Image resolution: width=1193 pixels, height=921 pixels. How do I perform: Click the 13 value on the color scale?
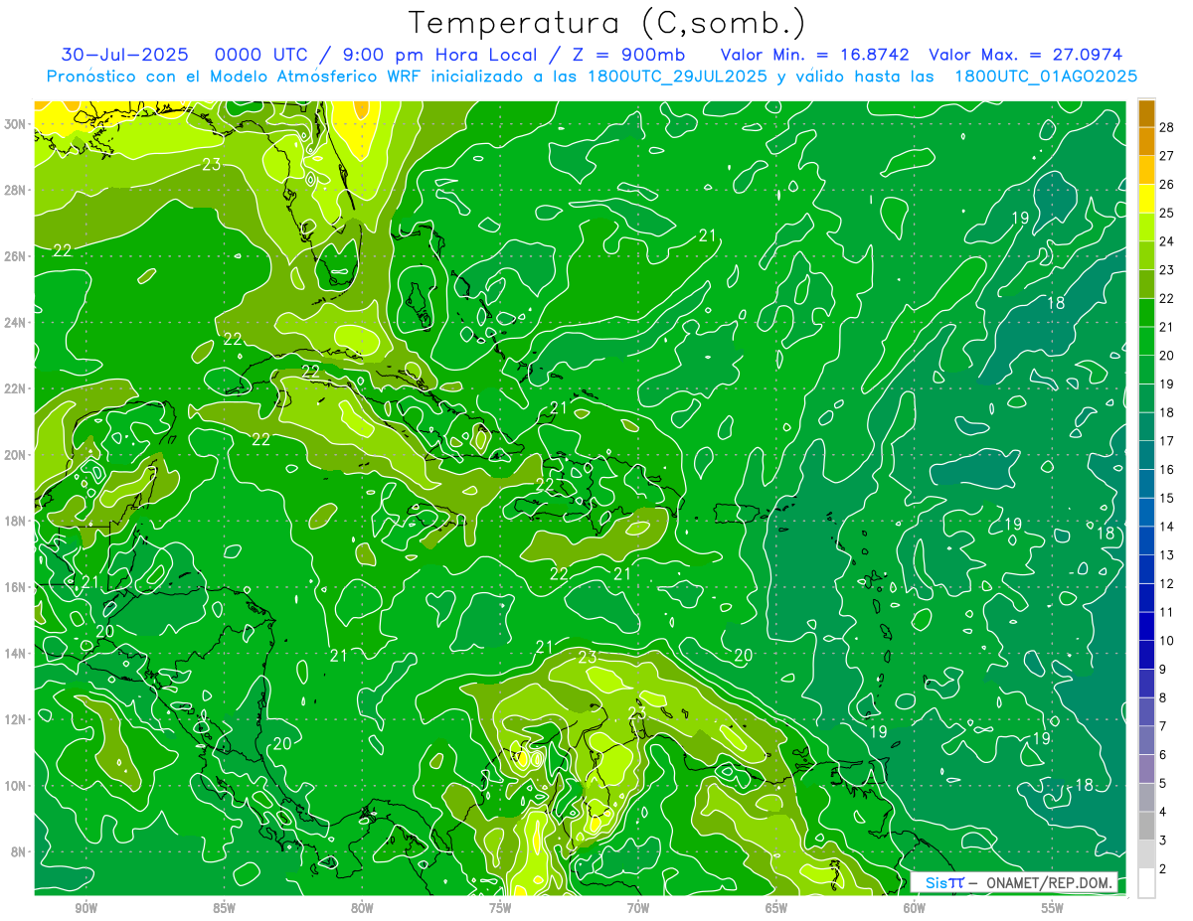coord(1168,554)
